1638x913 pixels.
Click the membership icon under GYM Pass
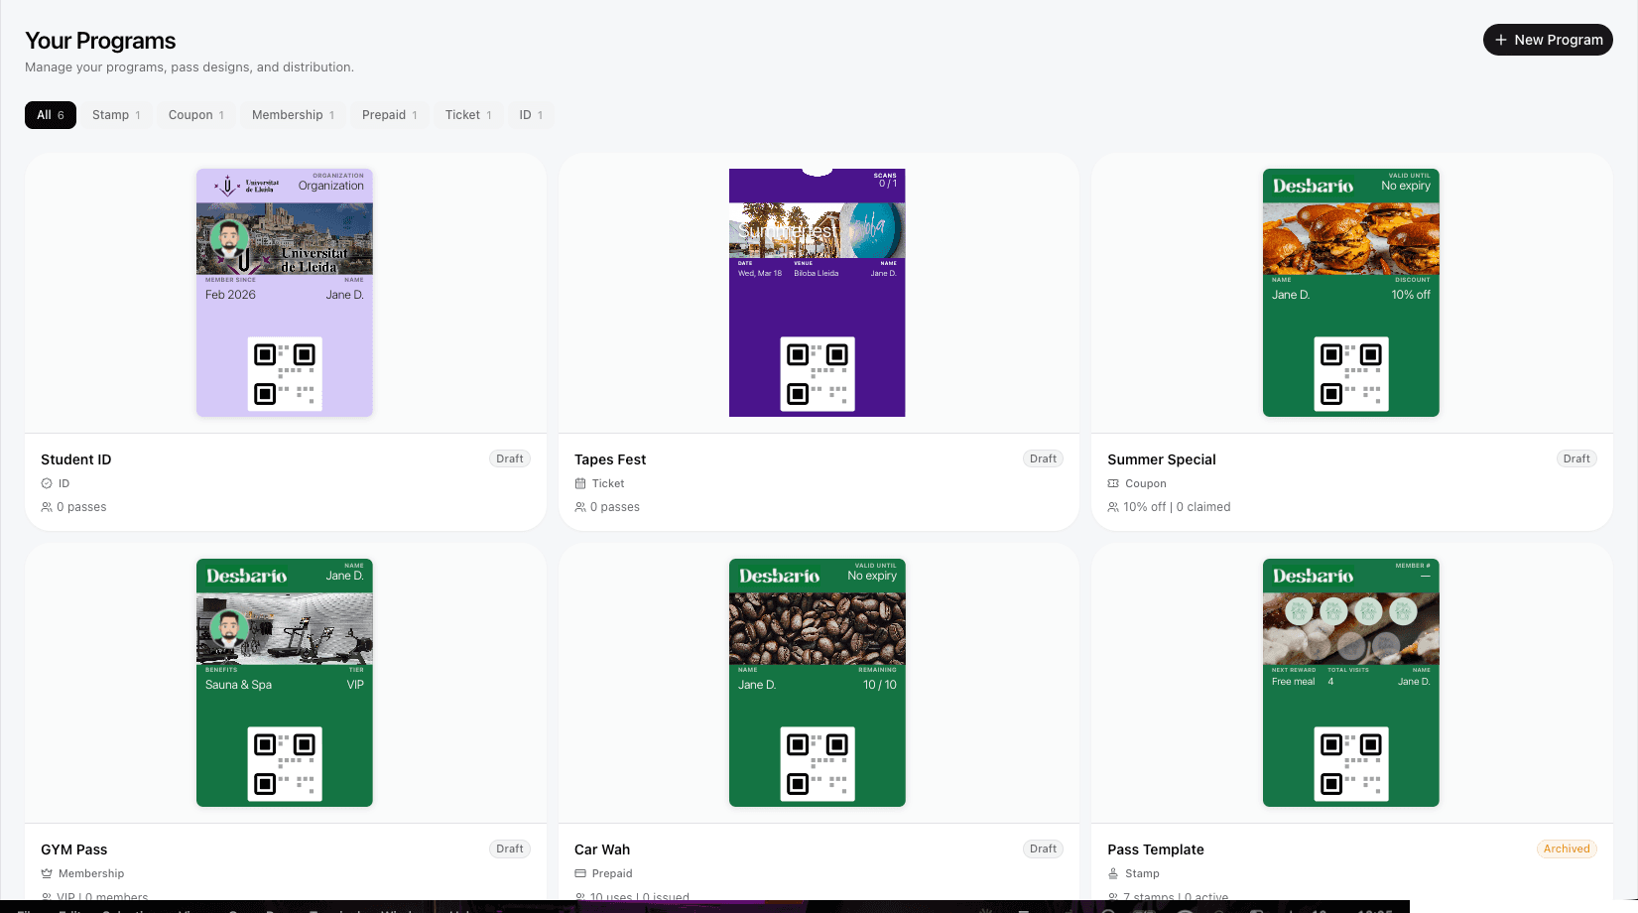tap(46, 873)
